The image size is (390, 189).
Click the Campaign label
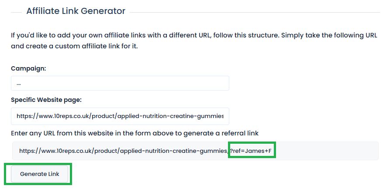coord(28,68)
